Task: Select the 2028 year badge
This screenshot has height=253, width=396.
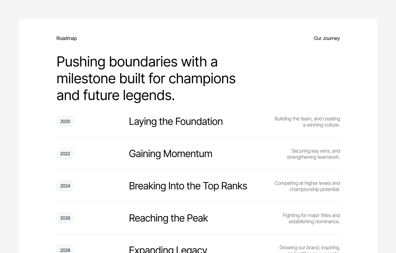Action: (x=65, y=249)
